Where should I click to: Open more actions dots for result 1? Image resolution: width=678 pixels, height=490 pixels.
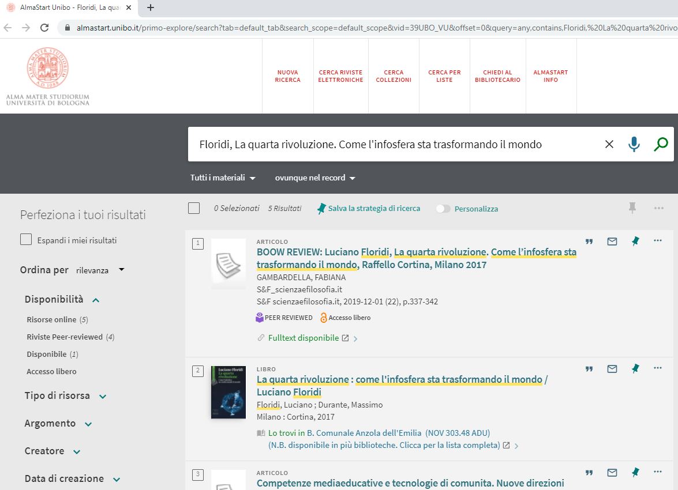[658, 241]
